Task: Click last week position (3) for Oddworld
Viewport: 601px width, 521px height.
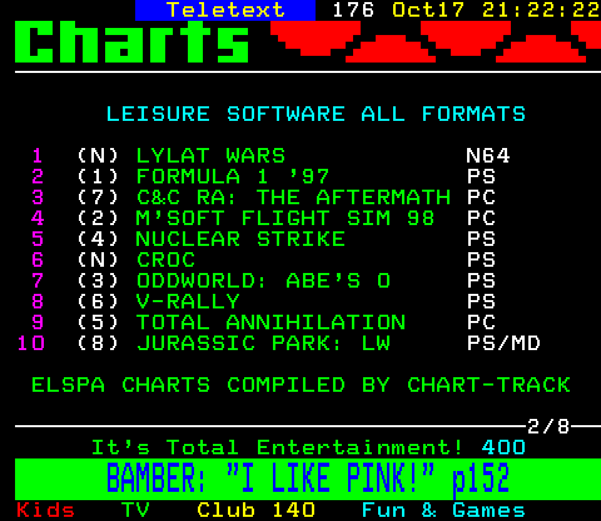Action: pyautogui.click(x=98, y=281)
